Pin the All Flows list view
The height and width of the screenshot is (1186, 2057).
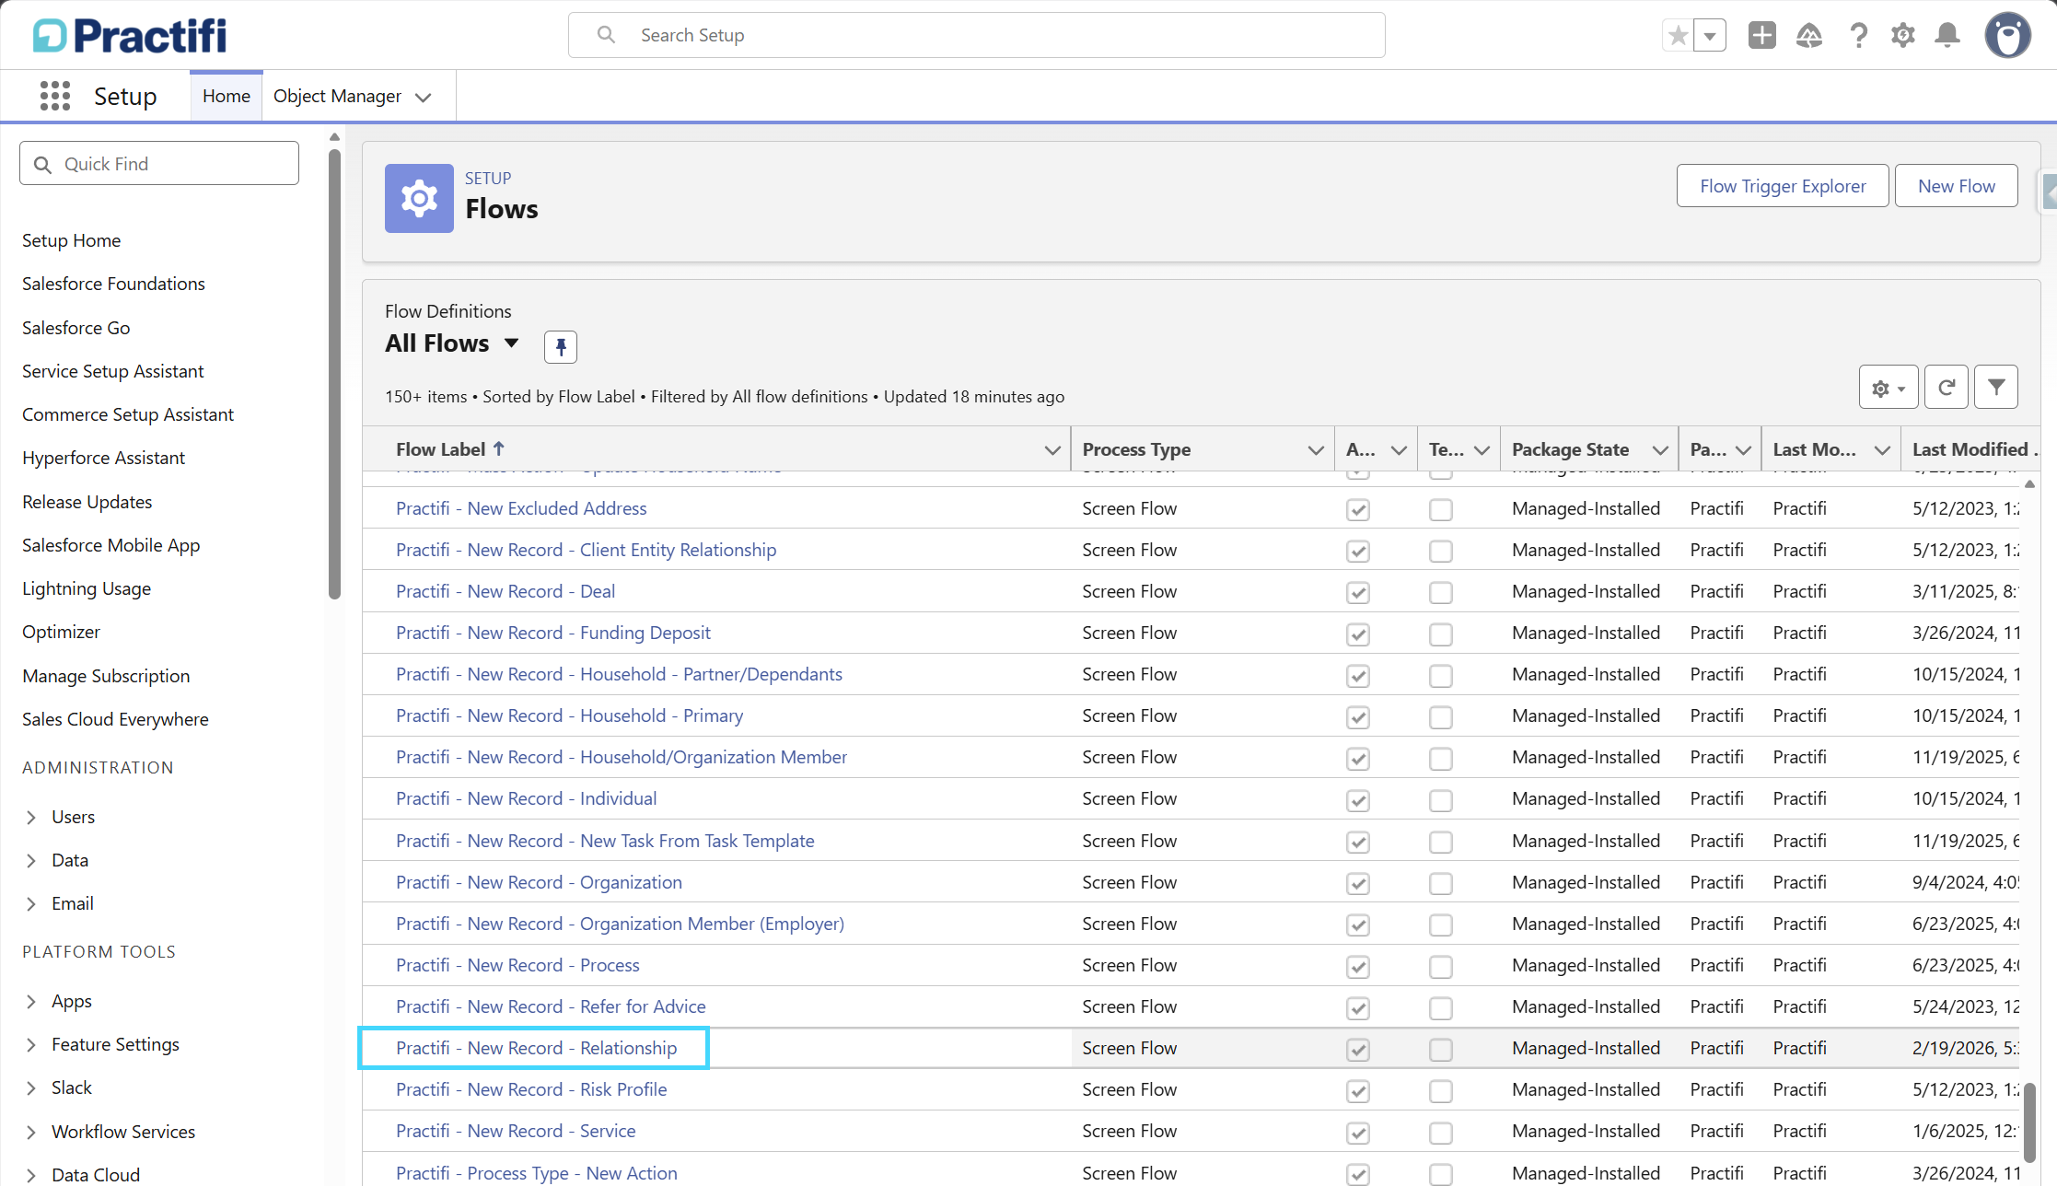pyautogui.click(x=561, y=346)
